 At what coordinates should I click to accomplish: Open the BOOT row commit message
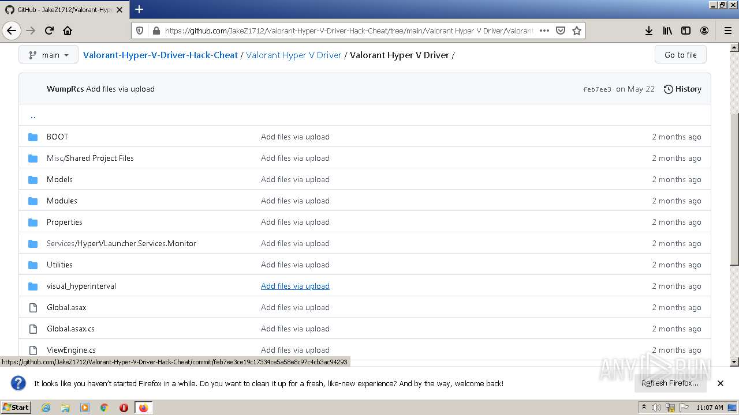coord(295,137)
